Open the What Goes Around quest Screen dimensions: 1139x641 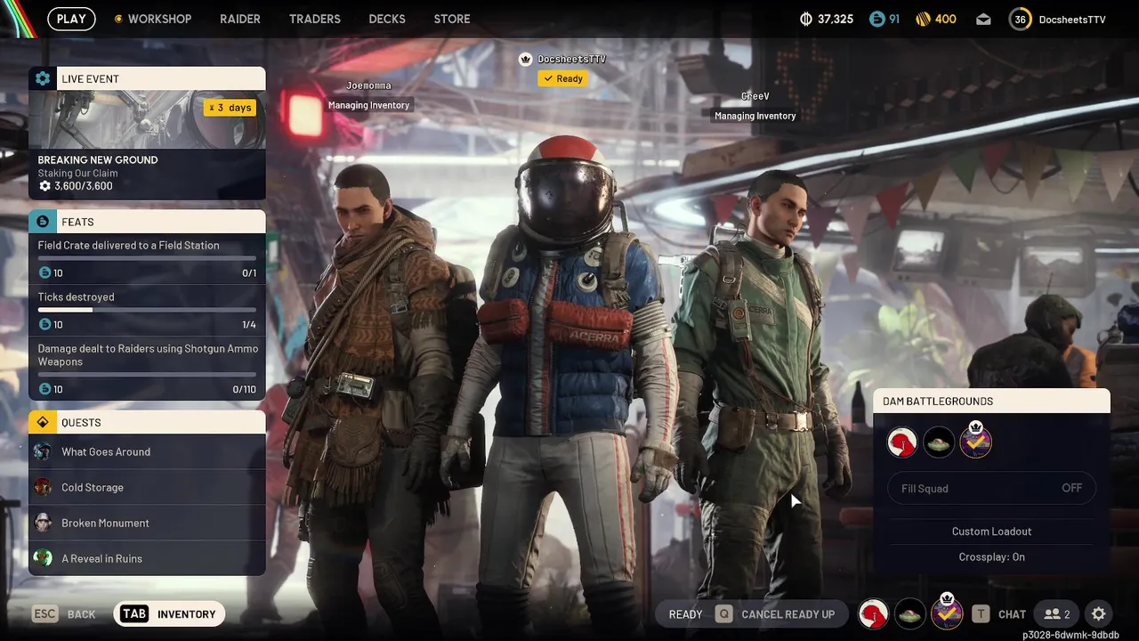pyautogui.click(x=147, y=451)
